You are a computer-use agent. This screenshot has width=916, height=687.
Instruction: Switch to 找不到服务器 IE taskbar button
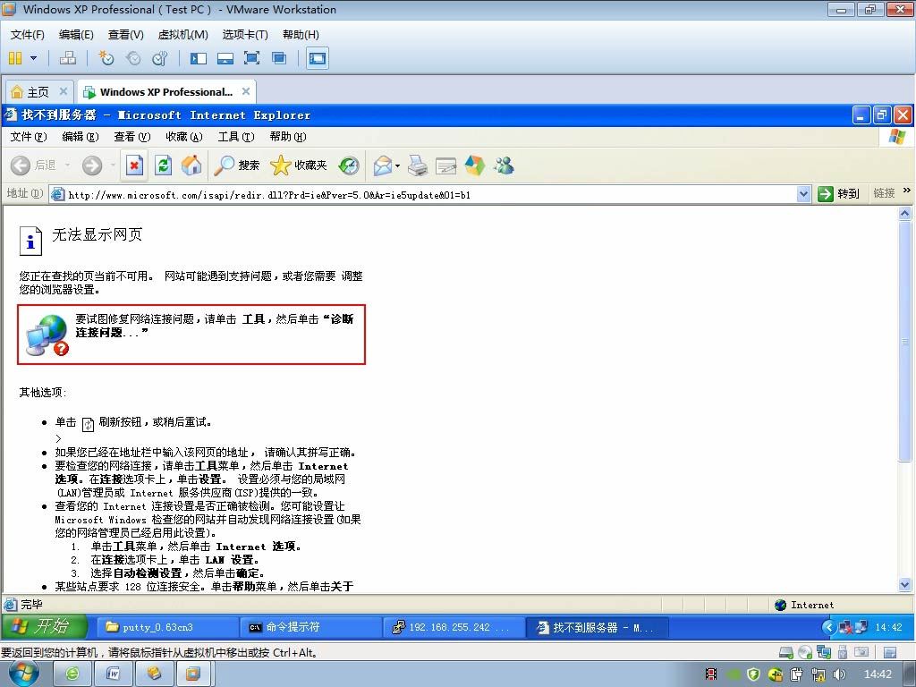(598, 627)
